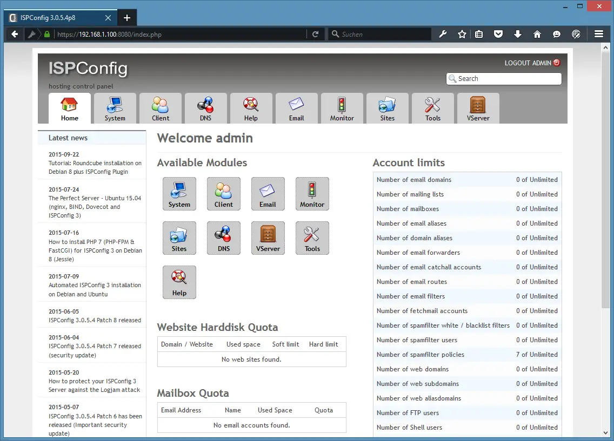Click Number of FTP users row
The width and height of the screenshot is (614, 441).
[x=467, y=413]
